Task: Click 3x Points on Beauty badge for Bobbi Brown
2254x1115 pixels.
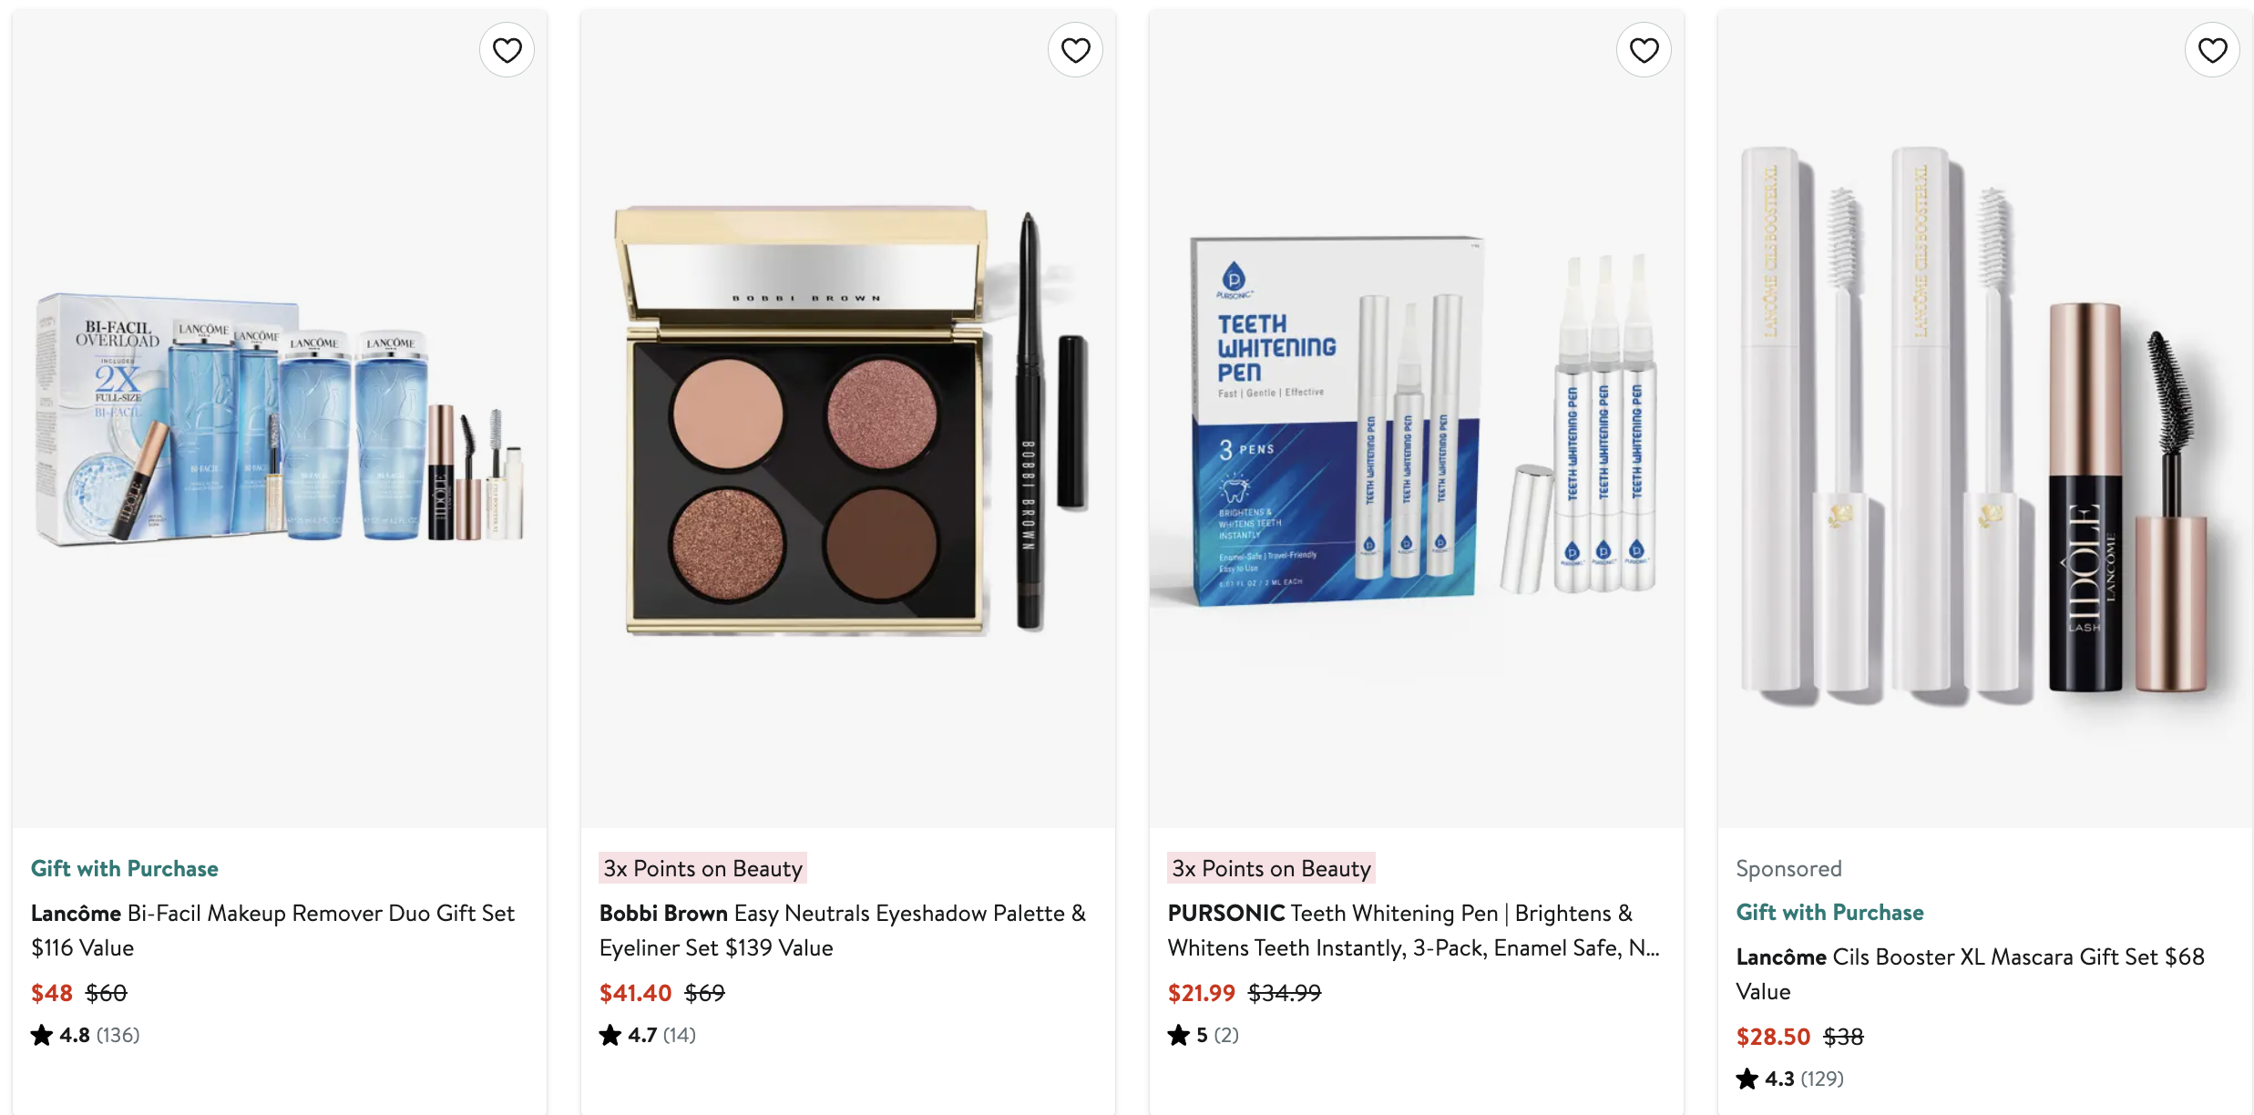Action: (x=702, y=868)
